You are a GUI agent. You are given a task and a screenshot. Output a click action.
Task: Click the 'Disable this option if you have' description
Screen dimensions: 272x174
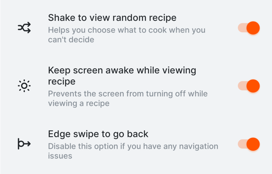[x=133, y=151]
